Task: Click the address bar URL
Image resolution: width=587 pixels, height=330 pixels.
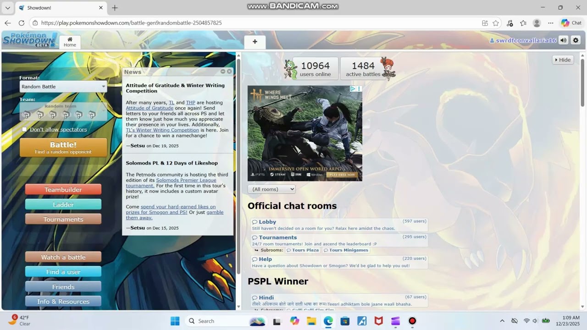Action: pos(132,23)
